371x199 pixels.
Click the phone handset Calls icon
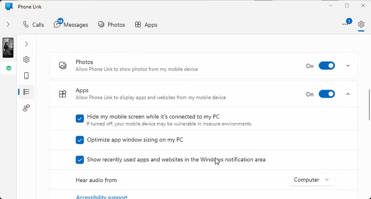(26, 24)
